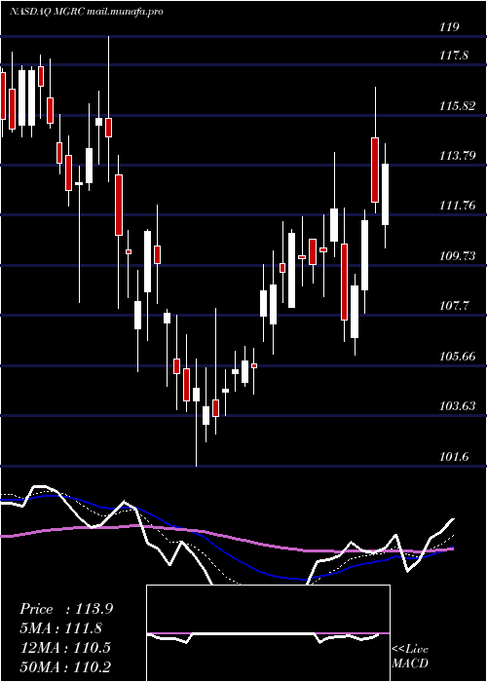
Task: Select the 103.63 price axis label
Action: [x=458, y=406]
